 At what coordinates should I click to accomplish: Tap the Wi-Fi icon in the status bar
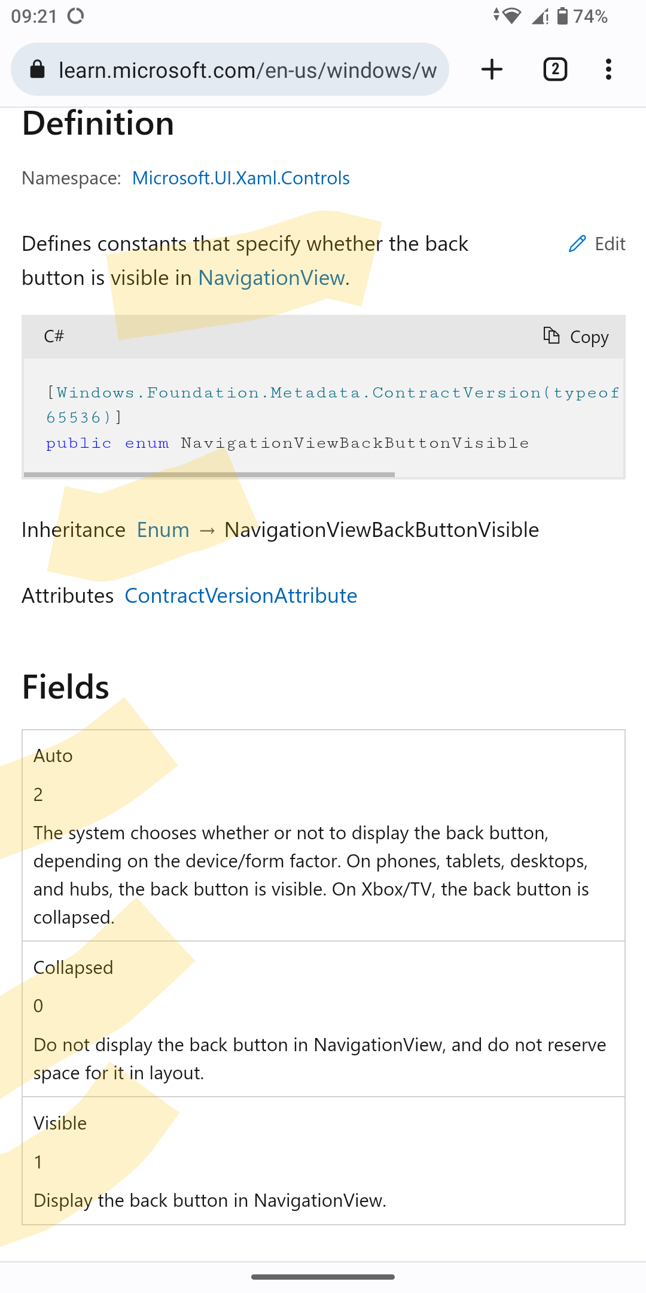coord(511,16)
